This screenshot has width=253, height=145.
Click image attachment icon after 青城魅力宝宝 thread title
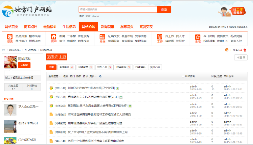121,97
